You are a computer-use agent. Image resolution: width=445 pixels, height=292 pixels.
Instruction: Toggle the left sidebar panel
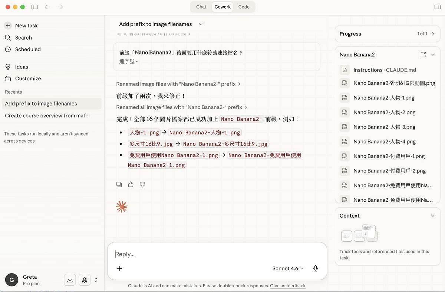point(34,7)
